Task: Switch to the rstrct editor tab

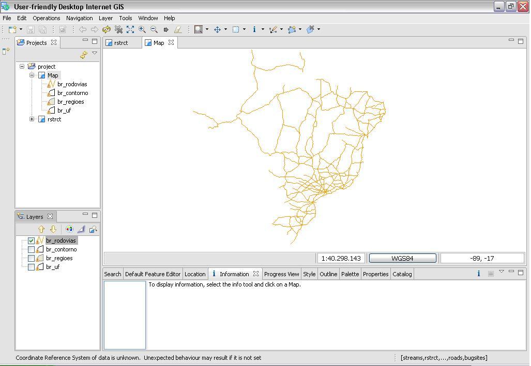Action: point(120,43)
